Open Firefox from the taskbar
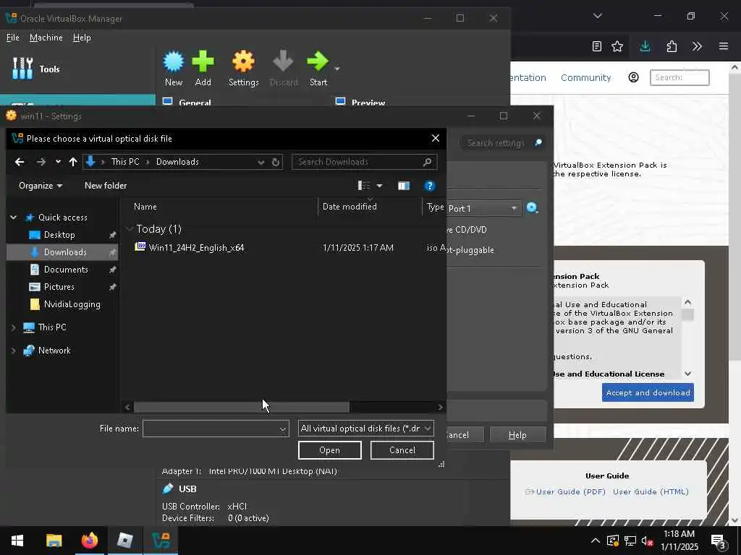 [x=89, y=541]
